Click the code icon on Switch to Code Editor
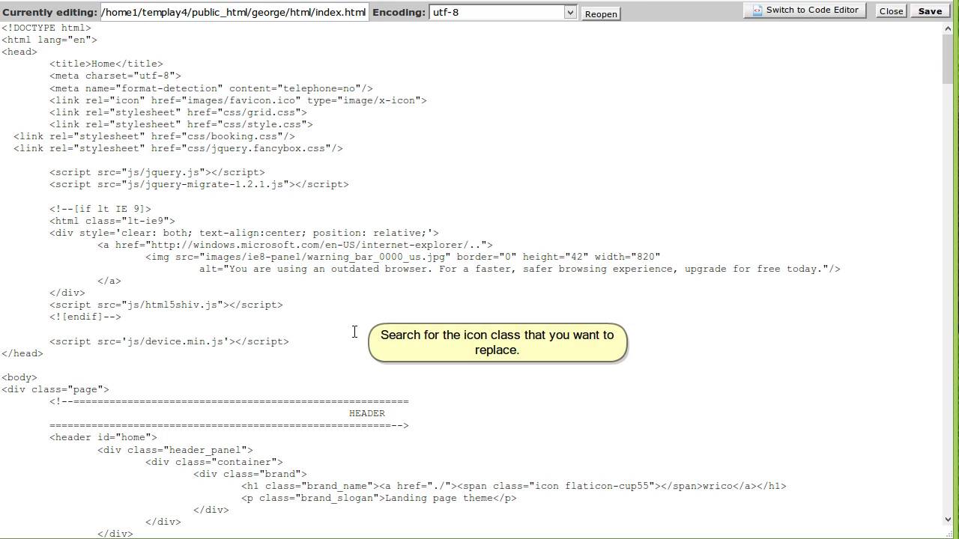959x539 pixels. [757, 10]
